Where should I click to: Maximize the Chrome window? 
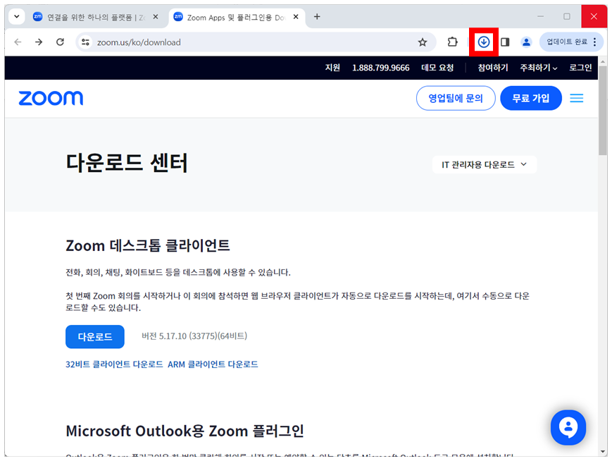click(567, 16)
